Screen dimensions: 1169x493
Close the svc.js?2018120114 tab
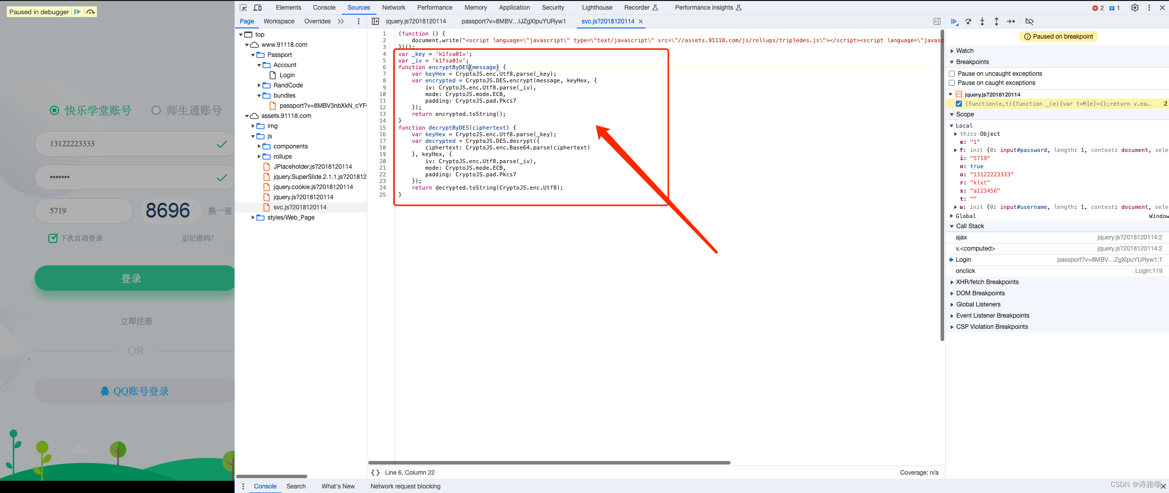tap(641, 21)
